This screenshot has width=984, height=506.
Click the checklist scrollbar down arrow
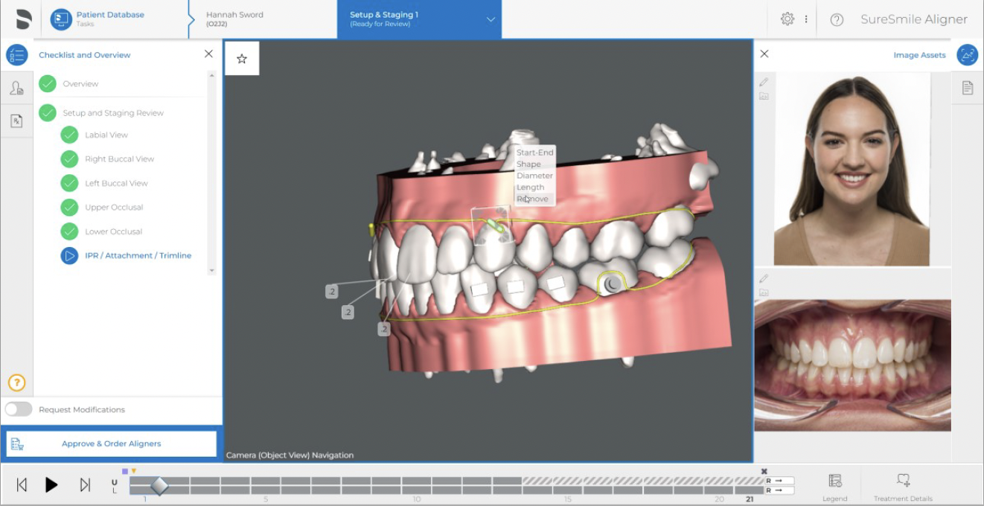tap(212, 270)
